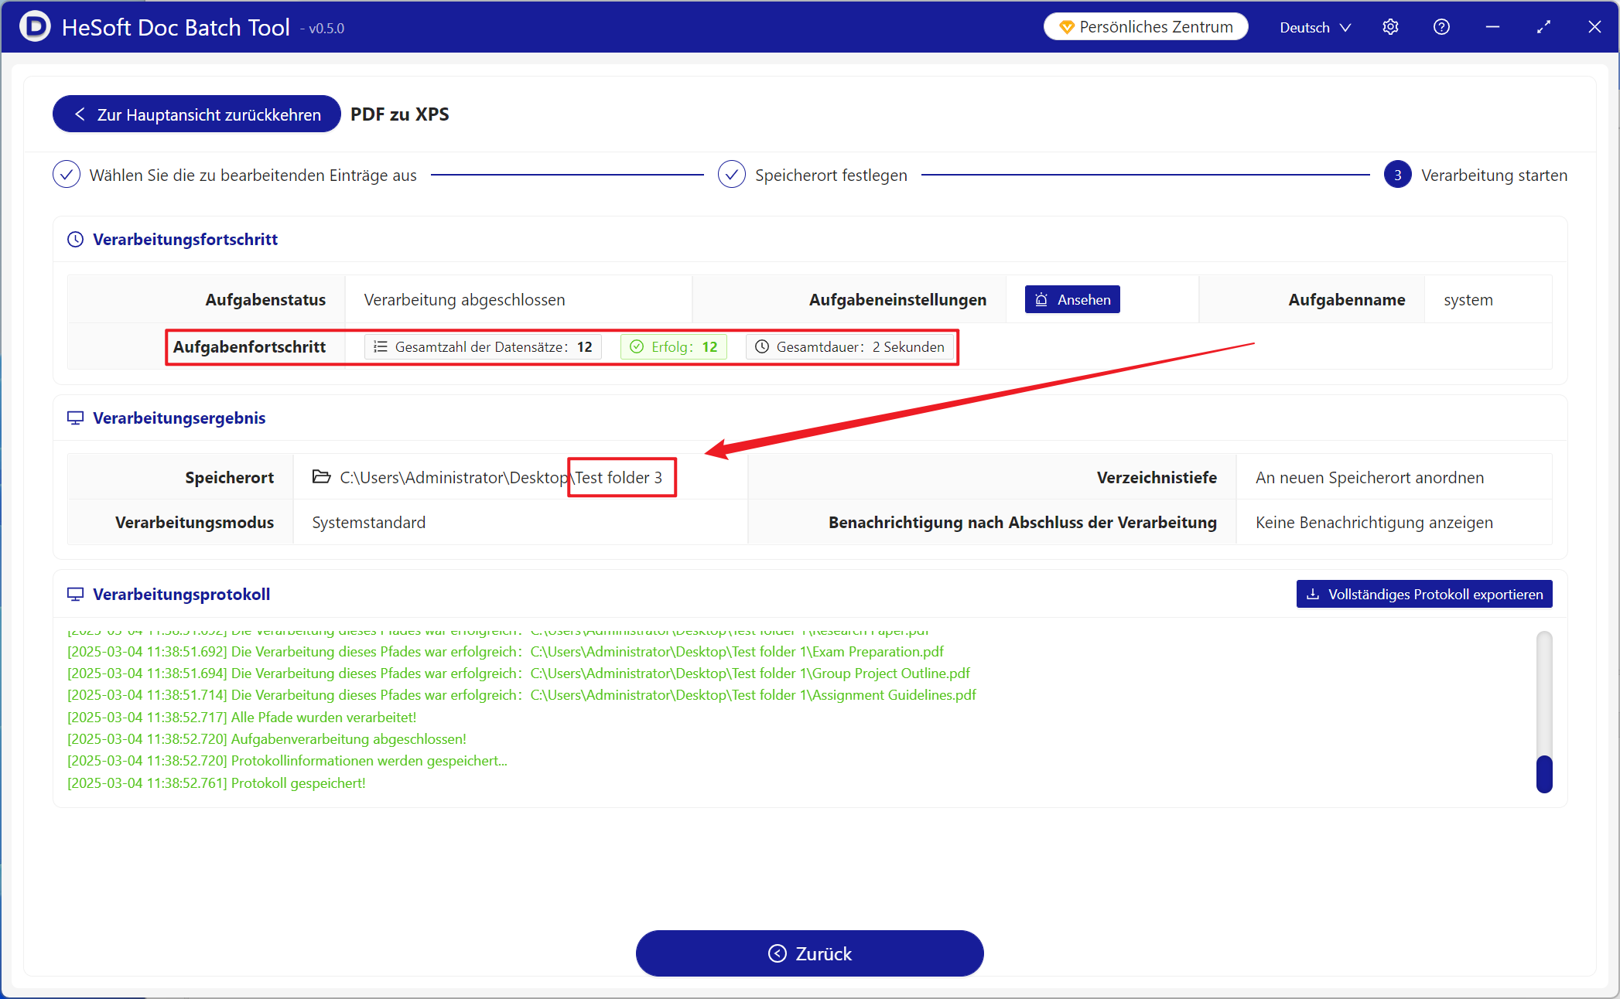Image resolution: width=1620 pixels, height=999 pixels.
Task: Click the Gesamtzahl der Datensätze list icon
Action: (381, 346)
